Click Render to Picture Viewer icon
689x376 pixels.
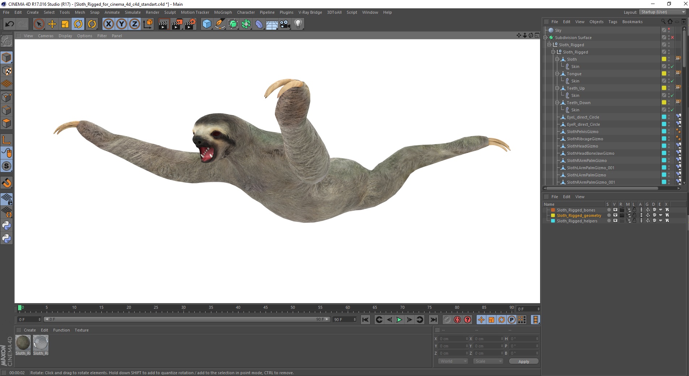177,24
